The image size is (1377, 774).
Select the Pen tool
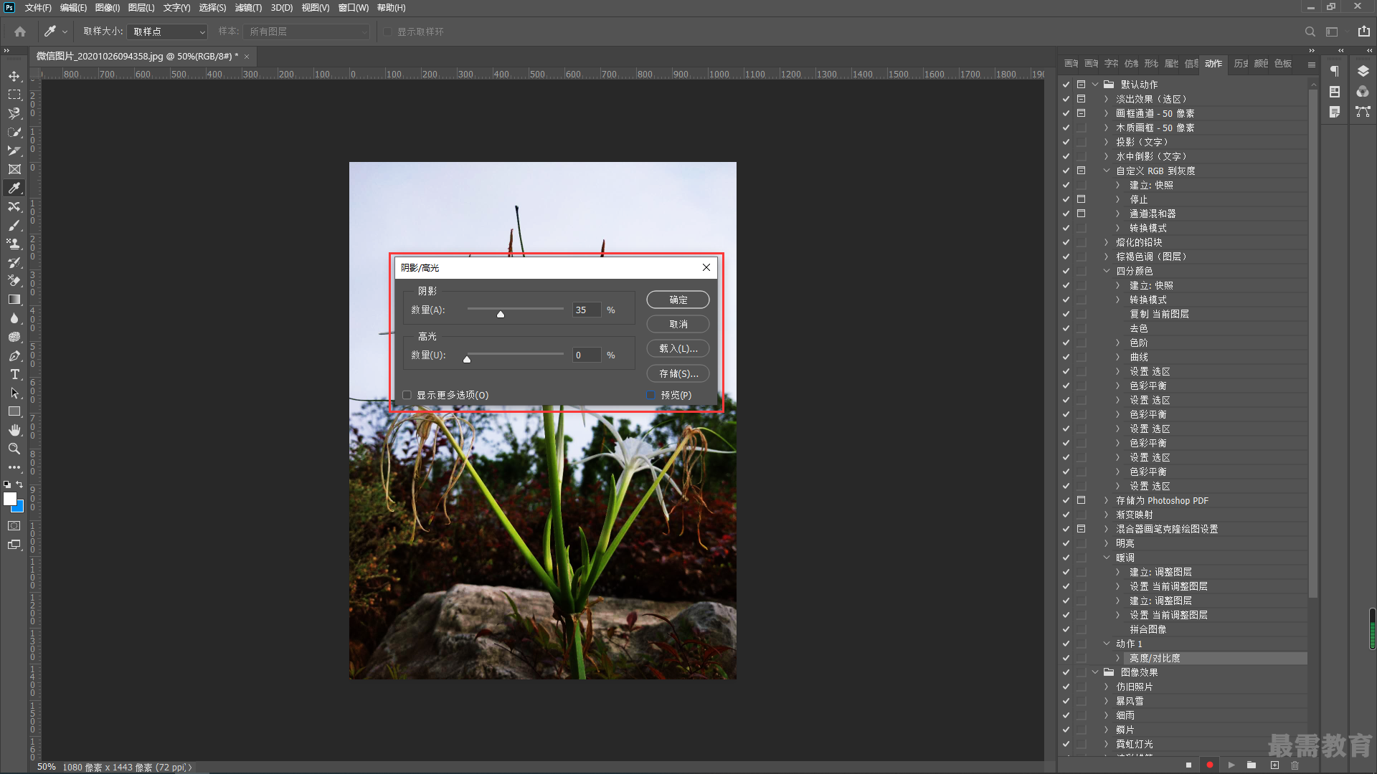pos(14,355)
